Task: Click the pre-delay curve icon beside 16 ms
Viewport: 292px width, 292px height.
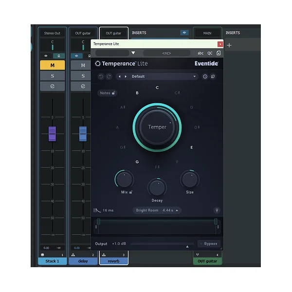Action: 97,210
